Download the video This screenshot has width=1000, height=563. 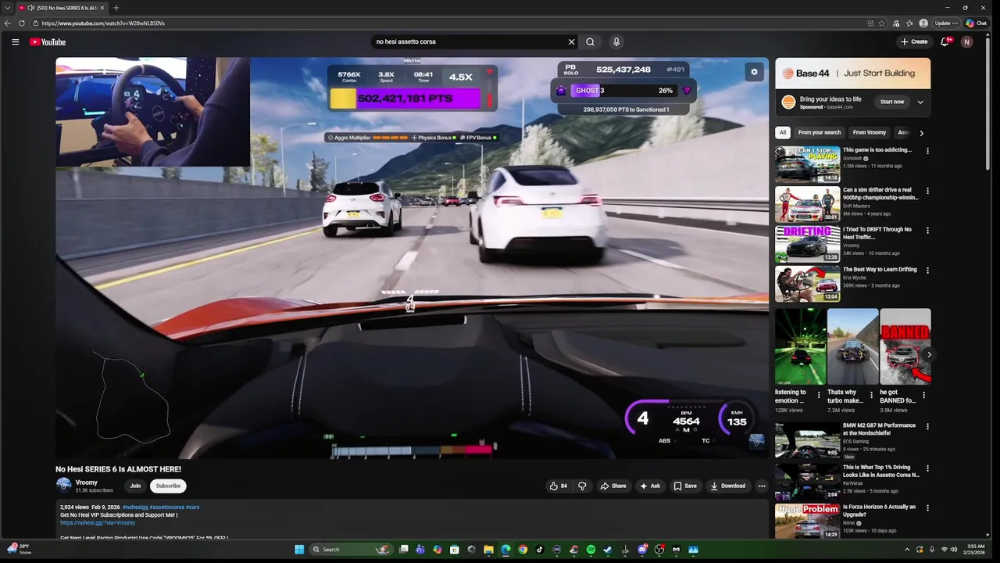(728, 486)
